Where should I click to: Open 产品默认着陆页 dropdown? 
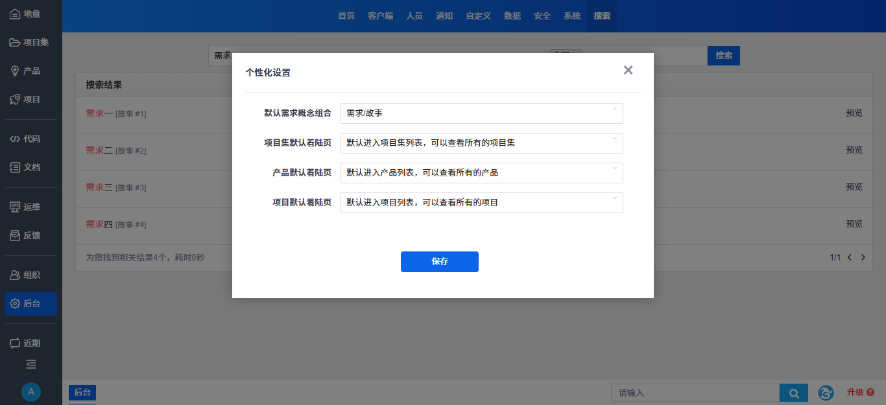tap(482, 173)
